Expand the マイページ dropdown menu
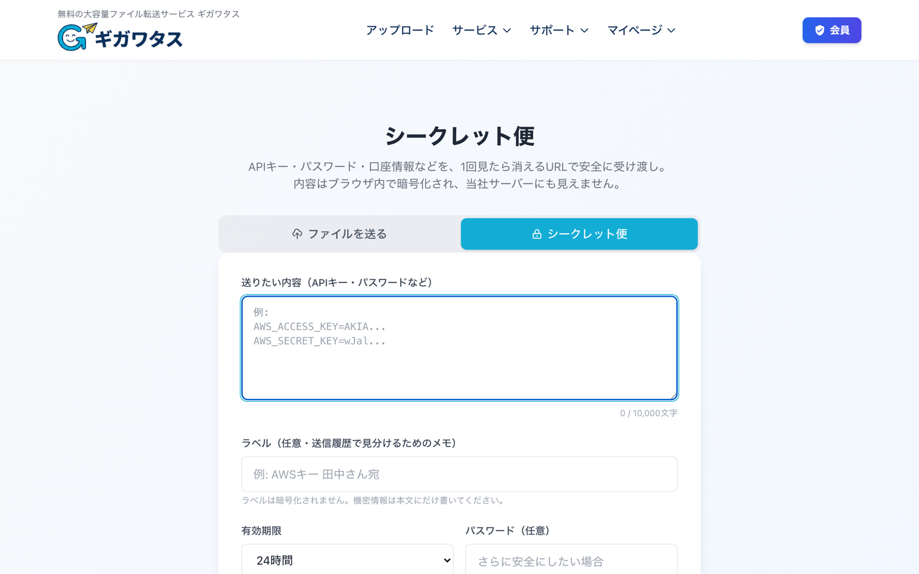The height and width of the screenshot is (574, 919). coord(641,30)
